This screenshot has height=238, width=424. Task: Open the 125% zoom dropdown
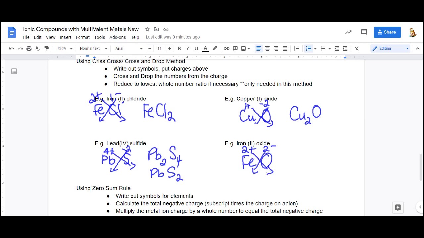64,49
